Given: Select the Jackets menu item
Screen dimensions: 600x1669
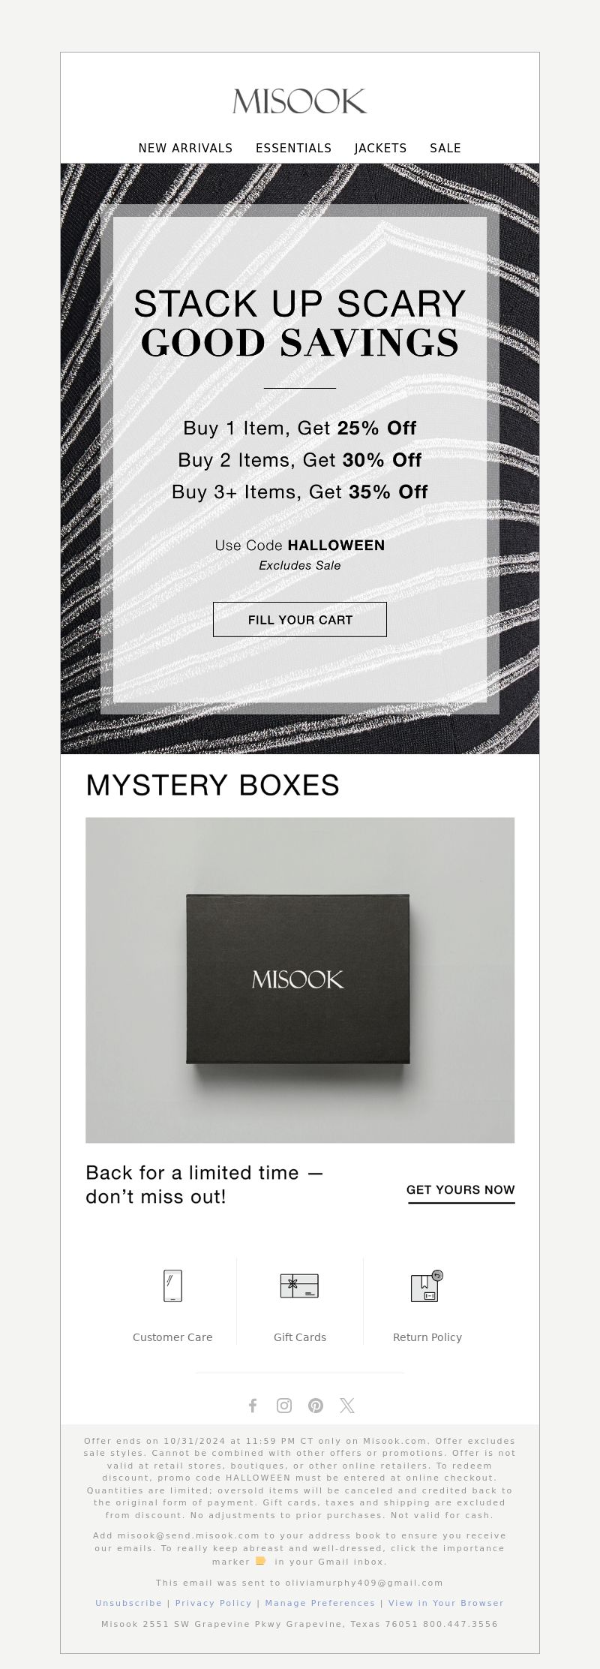Looking at the screenshot, I should pyautogui.click(x=380, y=148).
